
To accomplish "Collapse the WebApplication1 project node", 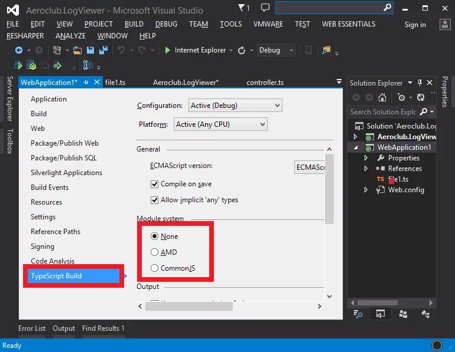I will tap(356, 147).
